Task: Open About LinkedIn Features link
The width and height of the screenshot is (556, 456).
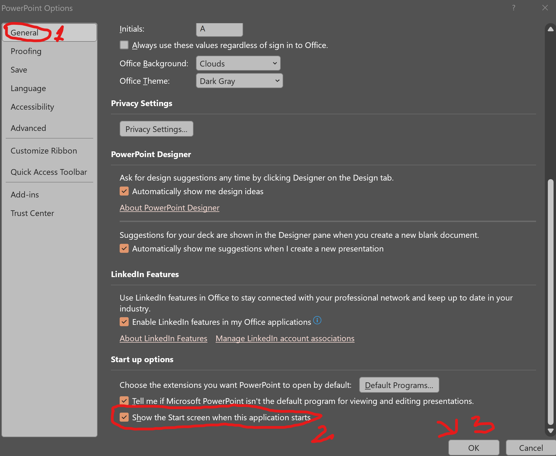Action: 164,338
